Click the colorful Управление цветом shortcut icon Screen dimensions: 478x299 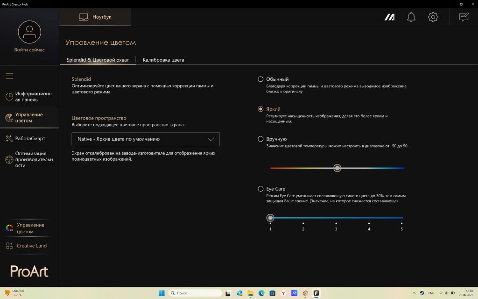pyautogui.click(x=9, y=228)
